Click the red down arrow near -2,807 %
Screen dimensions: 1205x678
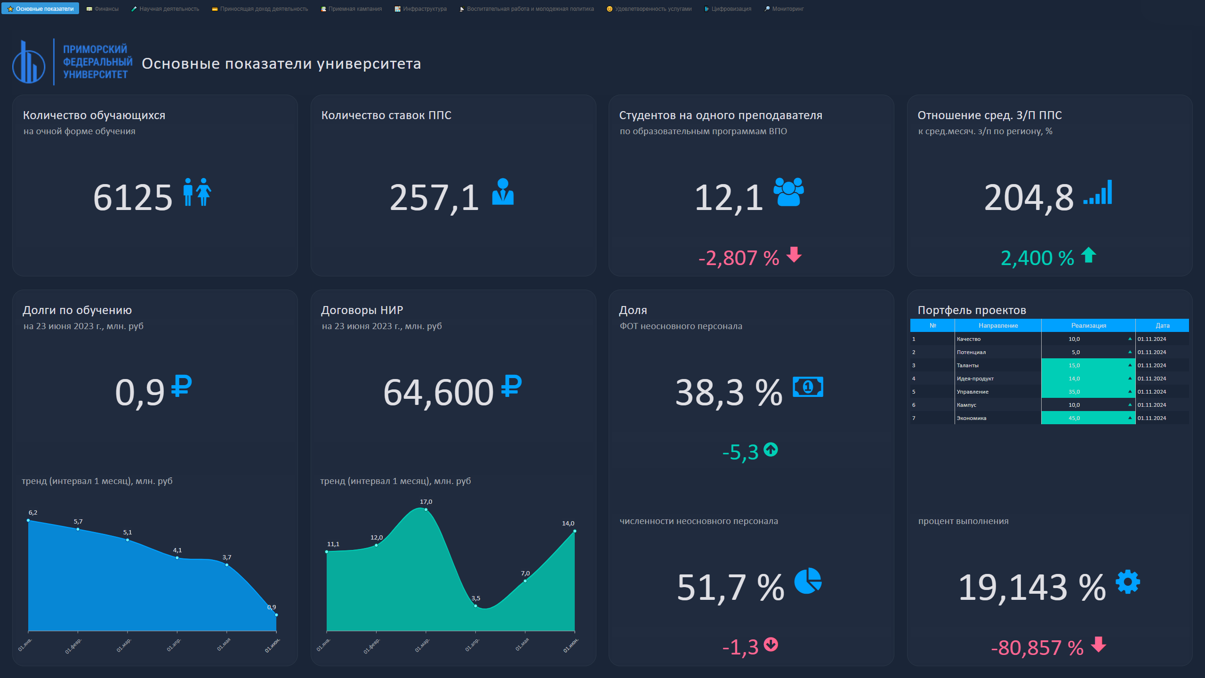coord(794,255)
